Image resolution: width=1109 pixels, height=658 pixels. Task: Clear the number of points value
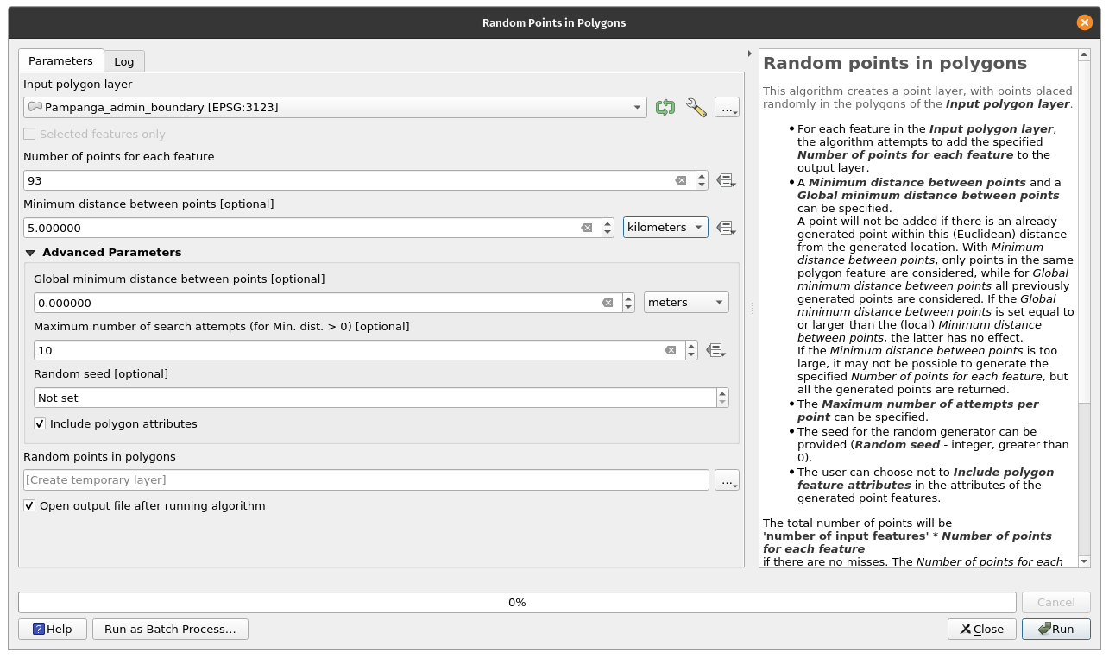coord(680,181)
